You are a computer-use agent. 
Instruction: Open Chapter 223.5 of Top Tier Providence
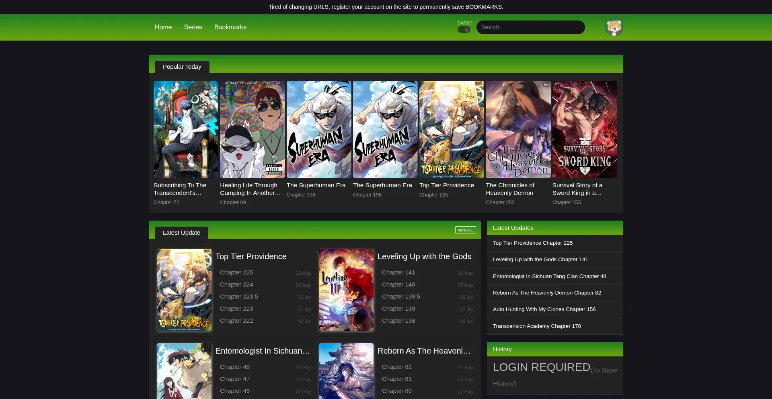pos(239,297)
